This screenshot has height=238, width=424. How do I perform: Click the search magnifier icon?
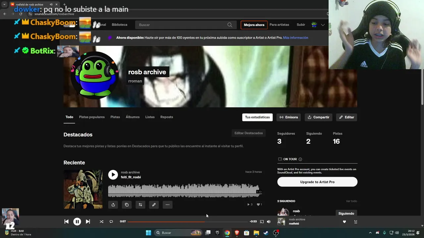pyautogui.click(x=230, y=25)
